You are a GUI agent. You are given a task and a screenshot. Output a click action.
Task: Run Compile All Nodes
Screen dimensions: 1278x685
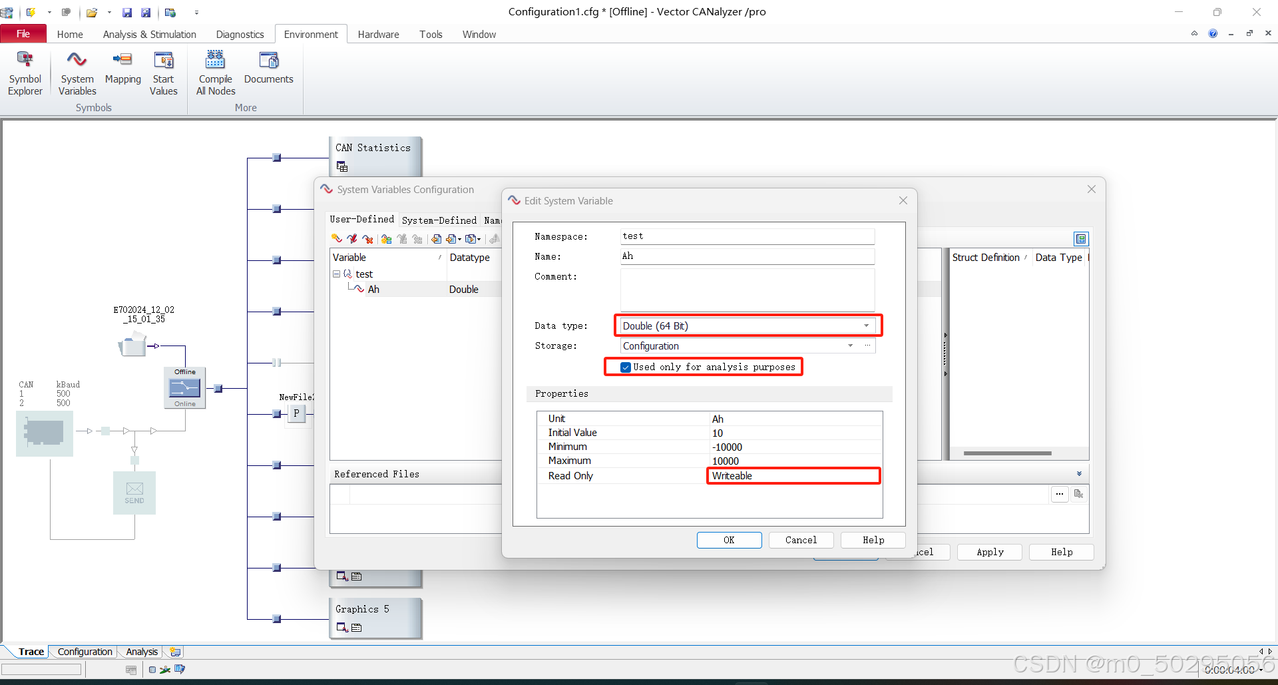pos(216,73)
